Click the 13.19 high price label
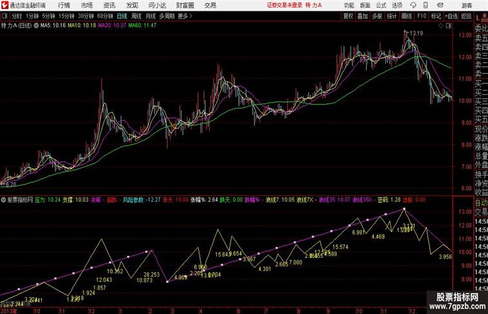Screen dimensions: 488x314 416,34
